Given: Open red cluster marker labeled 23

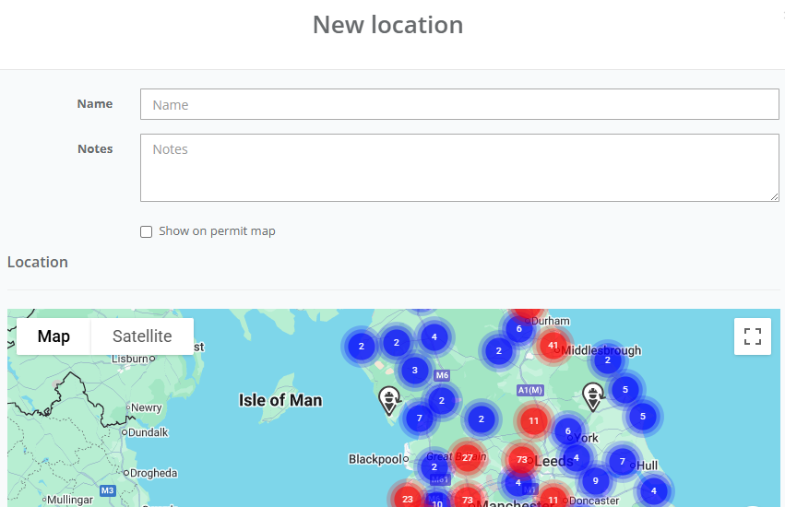Looking at the screenshot, I should [408, 499].
